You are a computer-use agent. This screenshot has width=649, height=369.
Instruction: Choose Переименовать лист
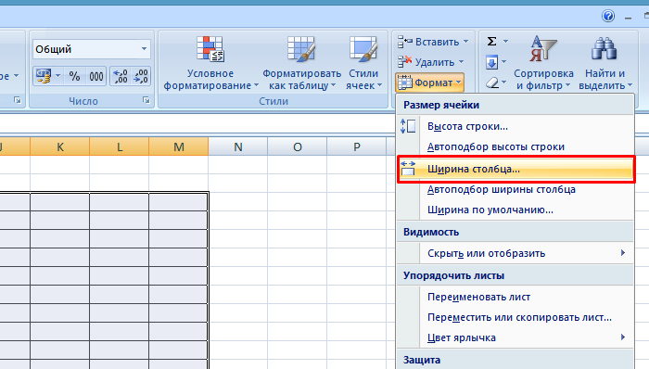[515, 297]
